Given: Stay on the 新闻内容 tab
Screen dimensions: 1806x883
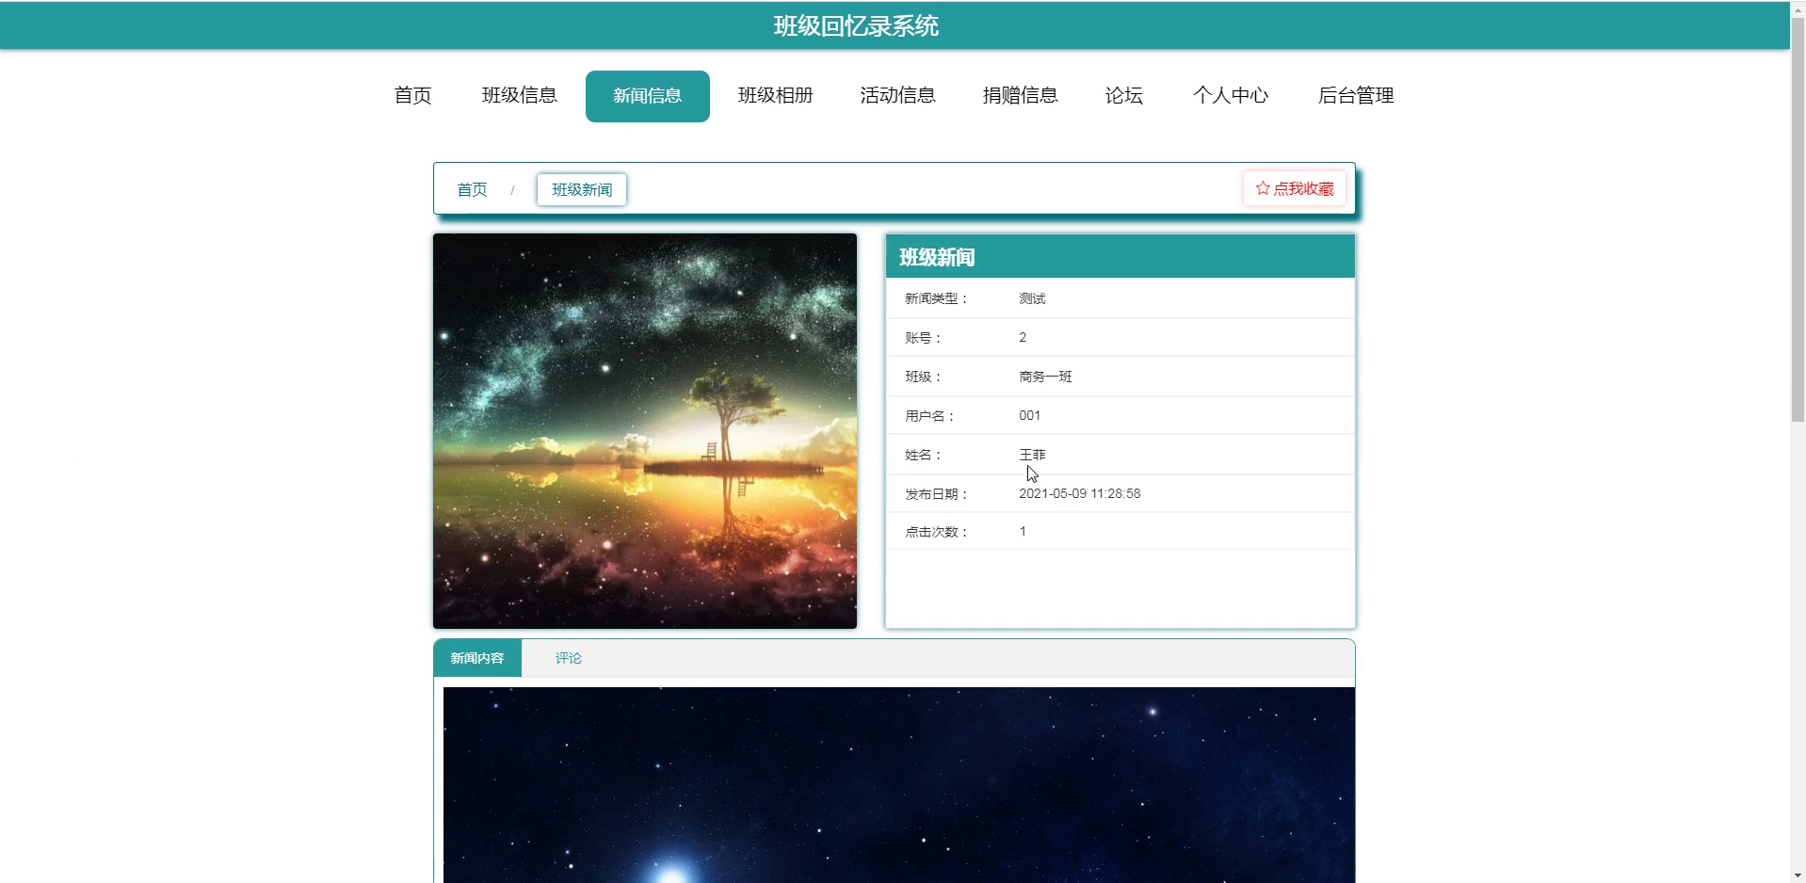Looking at the screenshot, I should 477,658.
